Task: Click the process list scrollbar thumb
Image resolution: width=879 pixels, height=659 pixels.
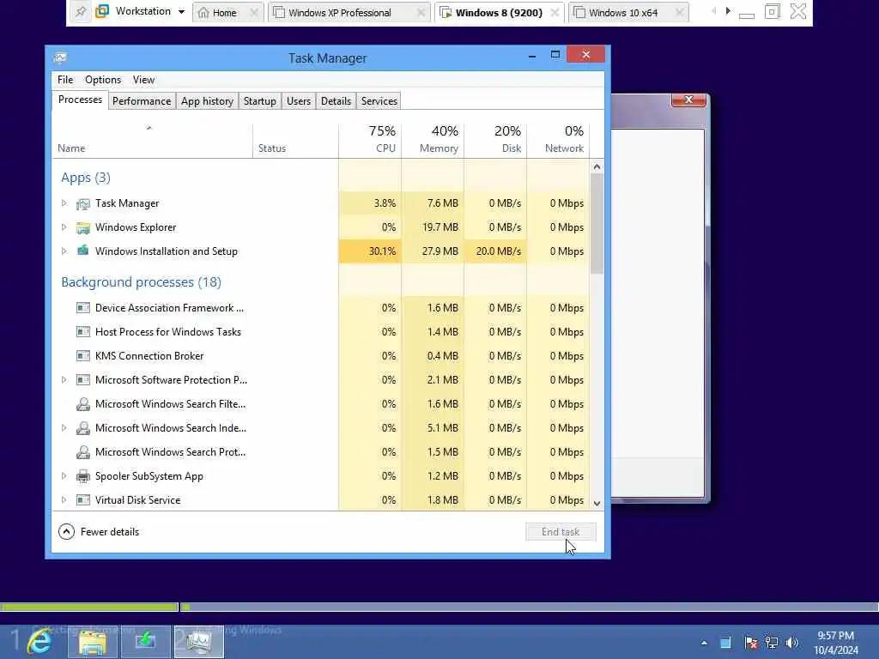Action: (x=597, y=223)
